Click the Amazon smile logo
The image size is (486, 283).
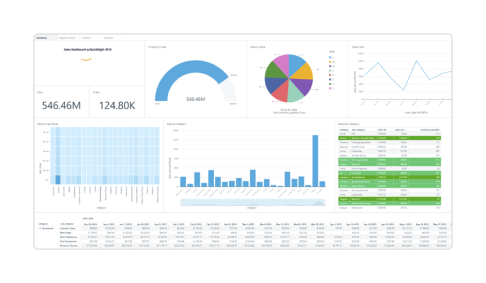85,59
